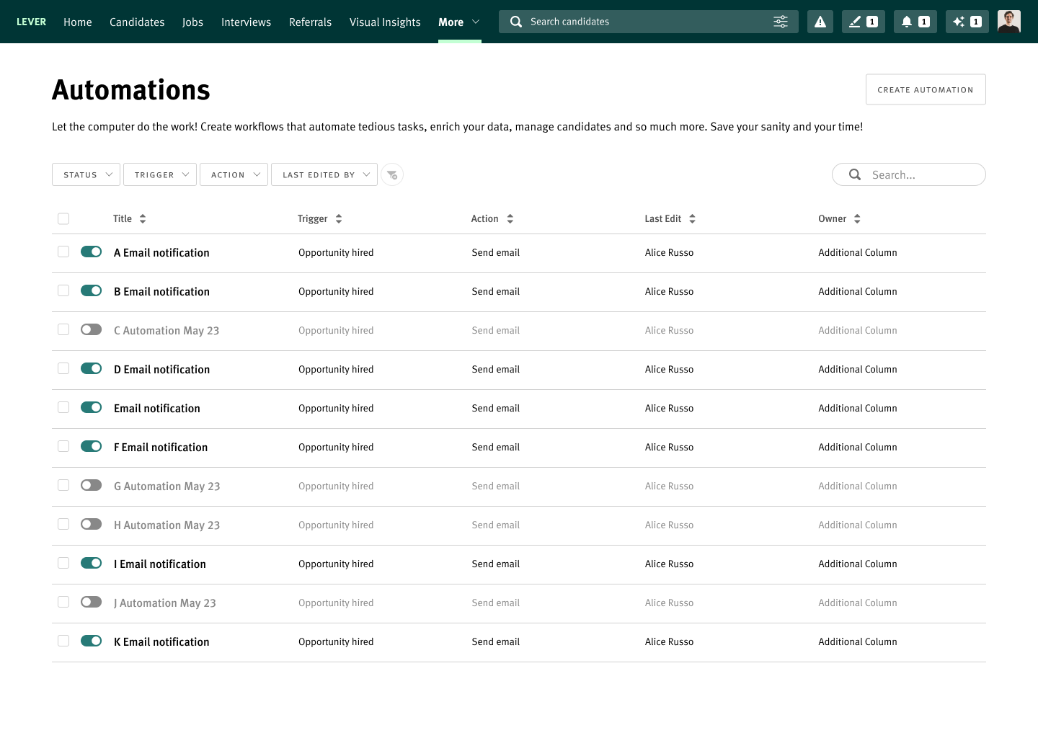Open the Interviews tab
1038x738 pixels.
pos(246,22)
